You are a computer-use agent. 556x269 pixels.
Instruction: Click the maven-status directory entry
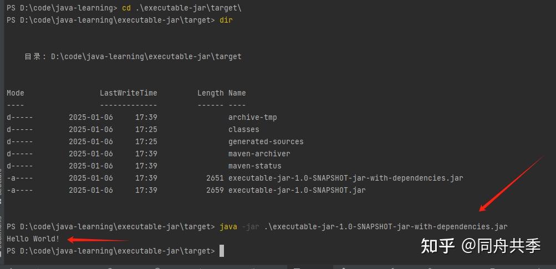[x=254, y=166]
